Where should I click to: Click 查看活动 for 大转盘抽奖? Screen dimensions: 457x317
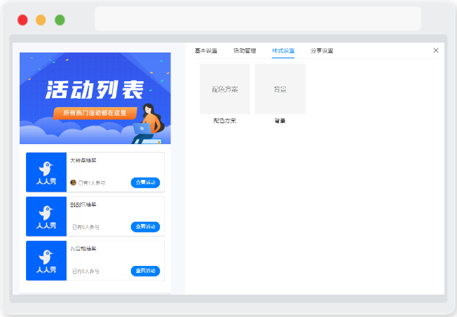tap(145, 183)
